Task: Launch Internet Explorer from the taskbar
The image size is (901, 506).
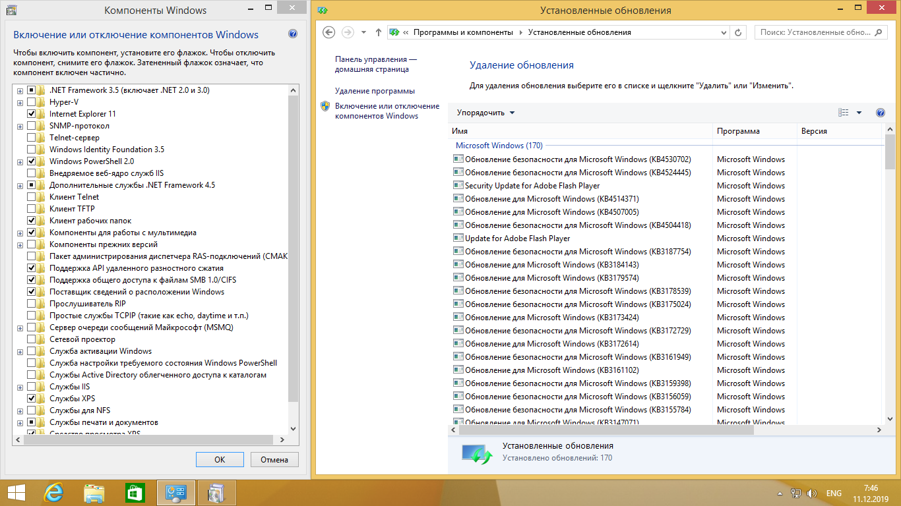Action: [53, 493]
